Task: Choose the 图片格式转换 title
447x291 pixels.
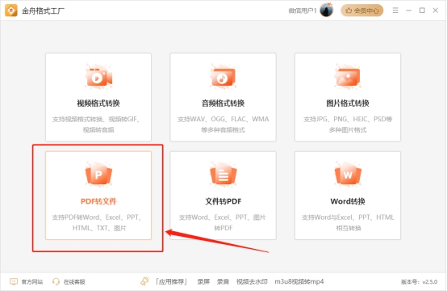Action: [348, 103]
